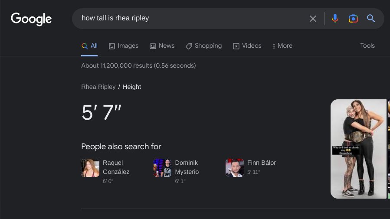Click Finn Bálor thumbnail photo
Image resolution: width=390 pixels, height=219 pixels.
tap(235, 168)
